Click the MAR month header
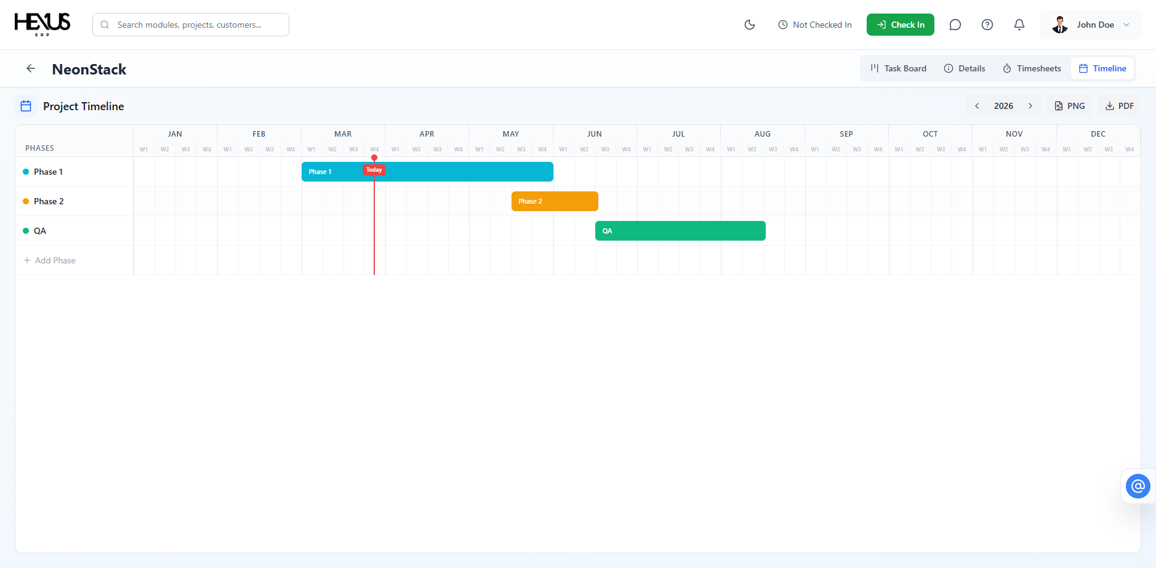Image resolution: width=1156 pixels, height=568 pixels. (x=343, y=134)
